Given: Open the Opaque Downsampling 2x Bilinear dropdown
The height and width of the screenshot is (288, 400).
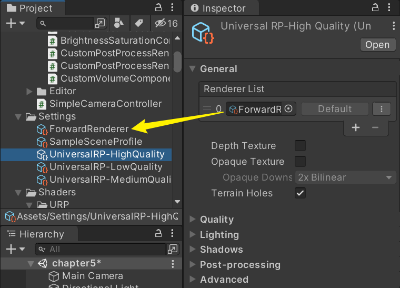Looking at the screenshot, I should tap(345, 177).
